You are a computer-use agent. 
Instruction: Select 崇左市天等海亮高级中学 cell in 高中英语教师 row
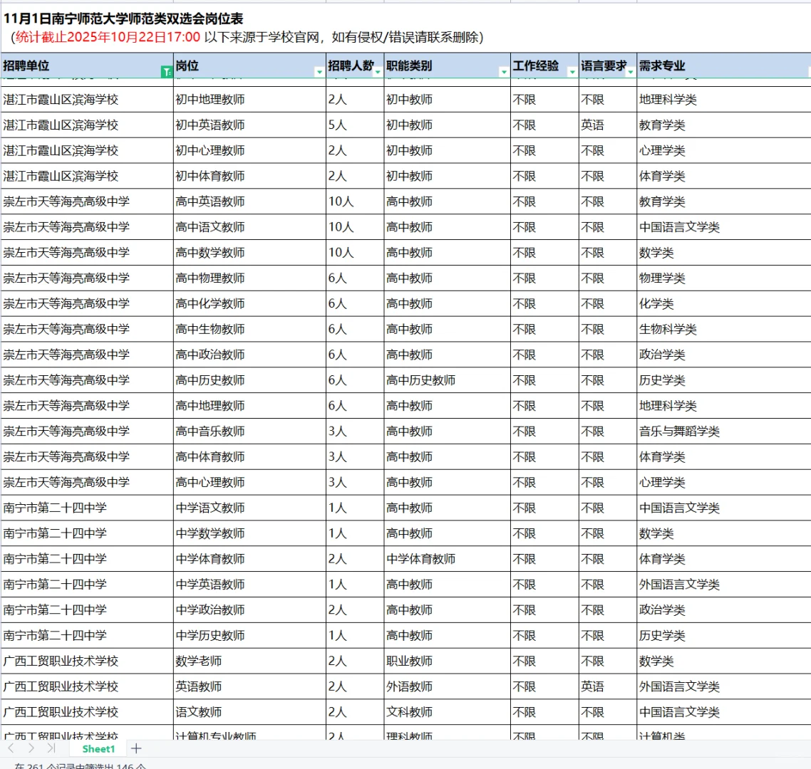pos(87,201)
